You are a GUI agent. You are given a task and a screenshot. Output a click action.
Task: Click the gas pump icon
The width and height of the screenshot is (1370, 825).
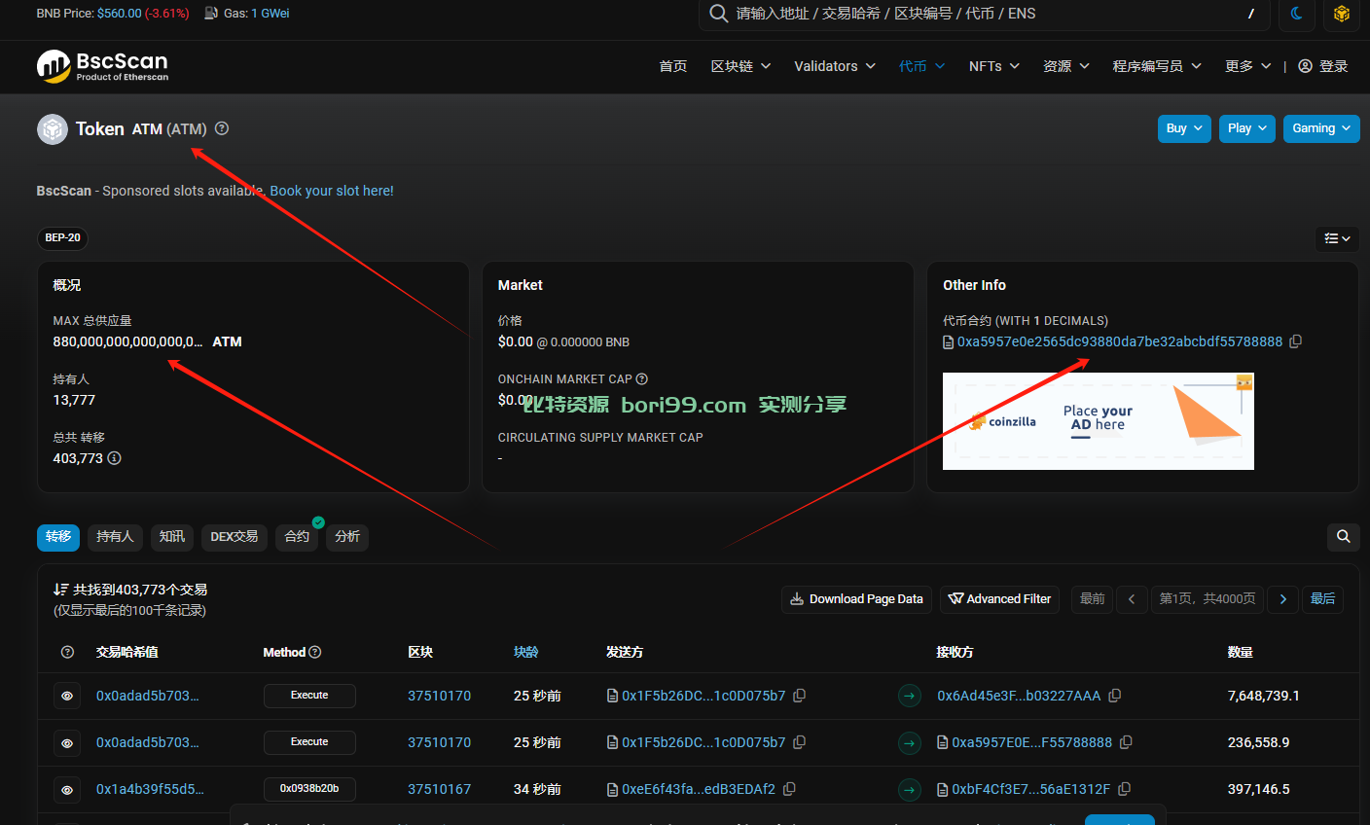point(211,14)
